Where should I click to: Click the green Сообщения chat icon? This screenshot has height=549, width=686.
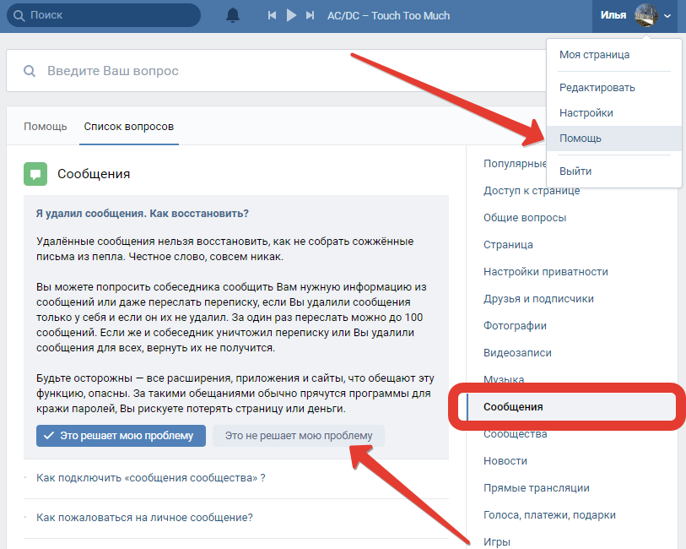click(35, 174)
